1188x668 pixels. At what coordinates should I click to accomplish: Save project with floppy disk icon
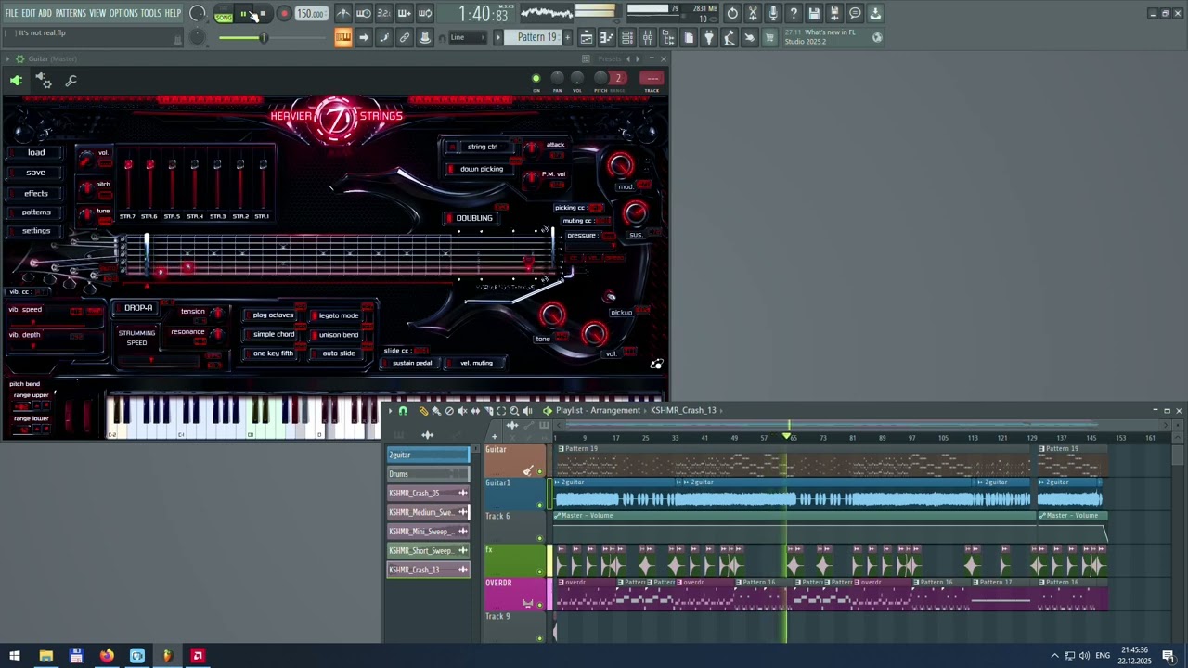point(814,13)
